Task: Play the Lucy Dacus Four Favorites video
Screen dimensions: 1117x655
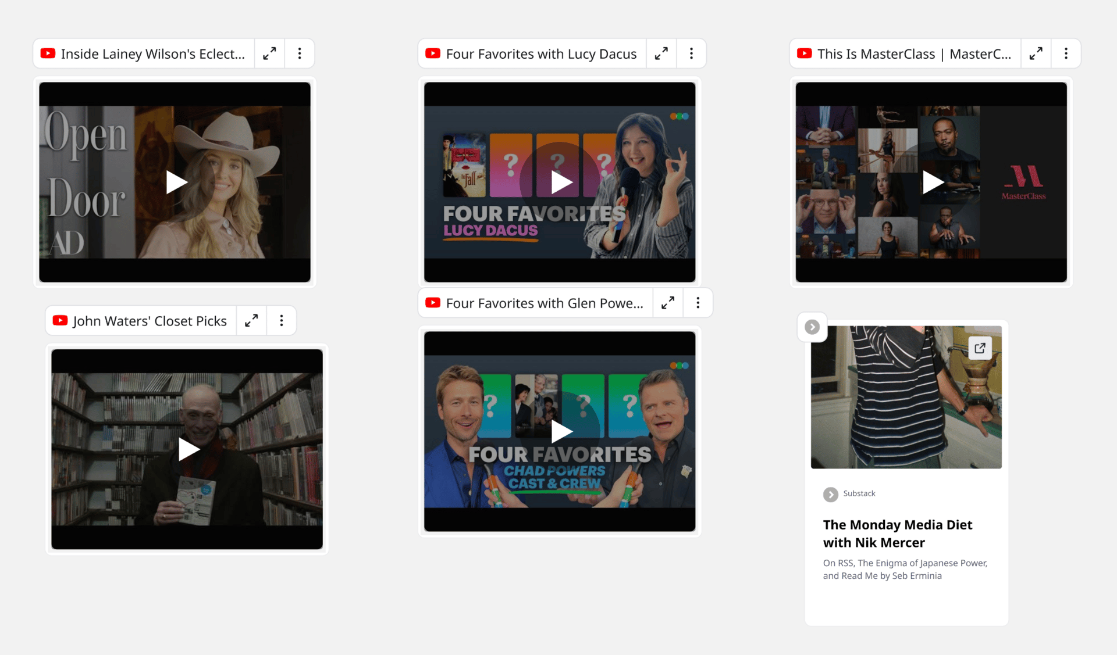Action: (x=560, y=182)
